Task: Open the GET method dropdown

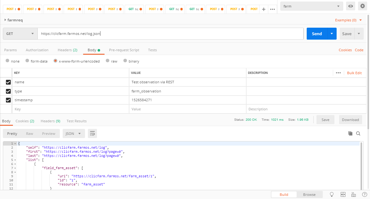Action: point(20,34)
